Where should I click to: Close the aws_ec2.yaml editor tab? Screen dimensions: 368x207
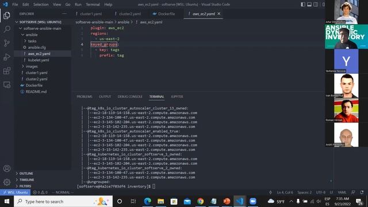[x=218, y=14]
